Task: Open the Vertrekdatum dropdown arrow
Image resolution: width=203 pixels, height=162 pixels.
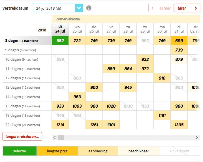Action: (x=79, y=8)
